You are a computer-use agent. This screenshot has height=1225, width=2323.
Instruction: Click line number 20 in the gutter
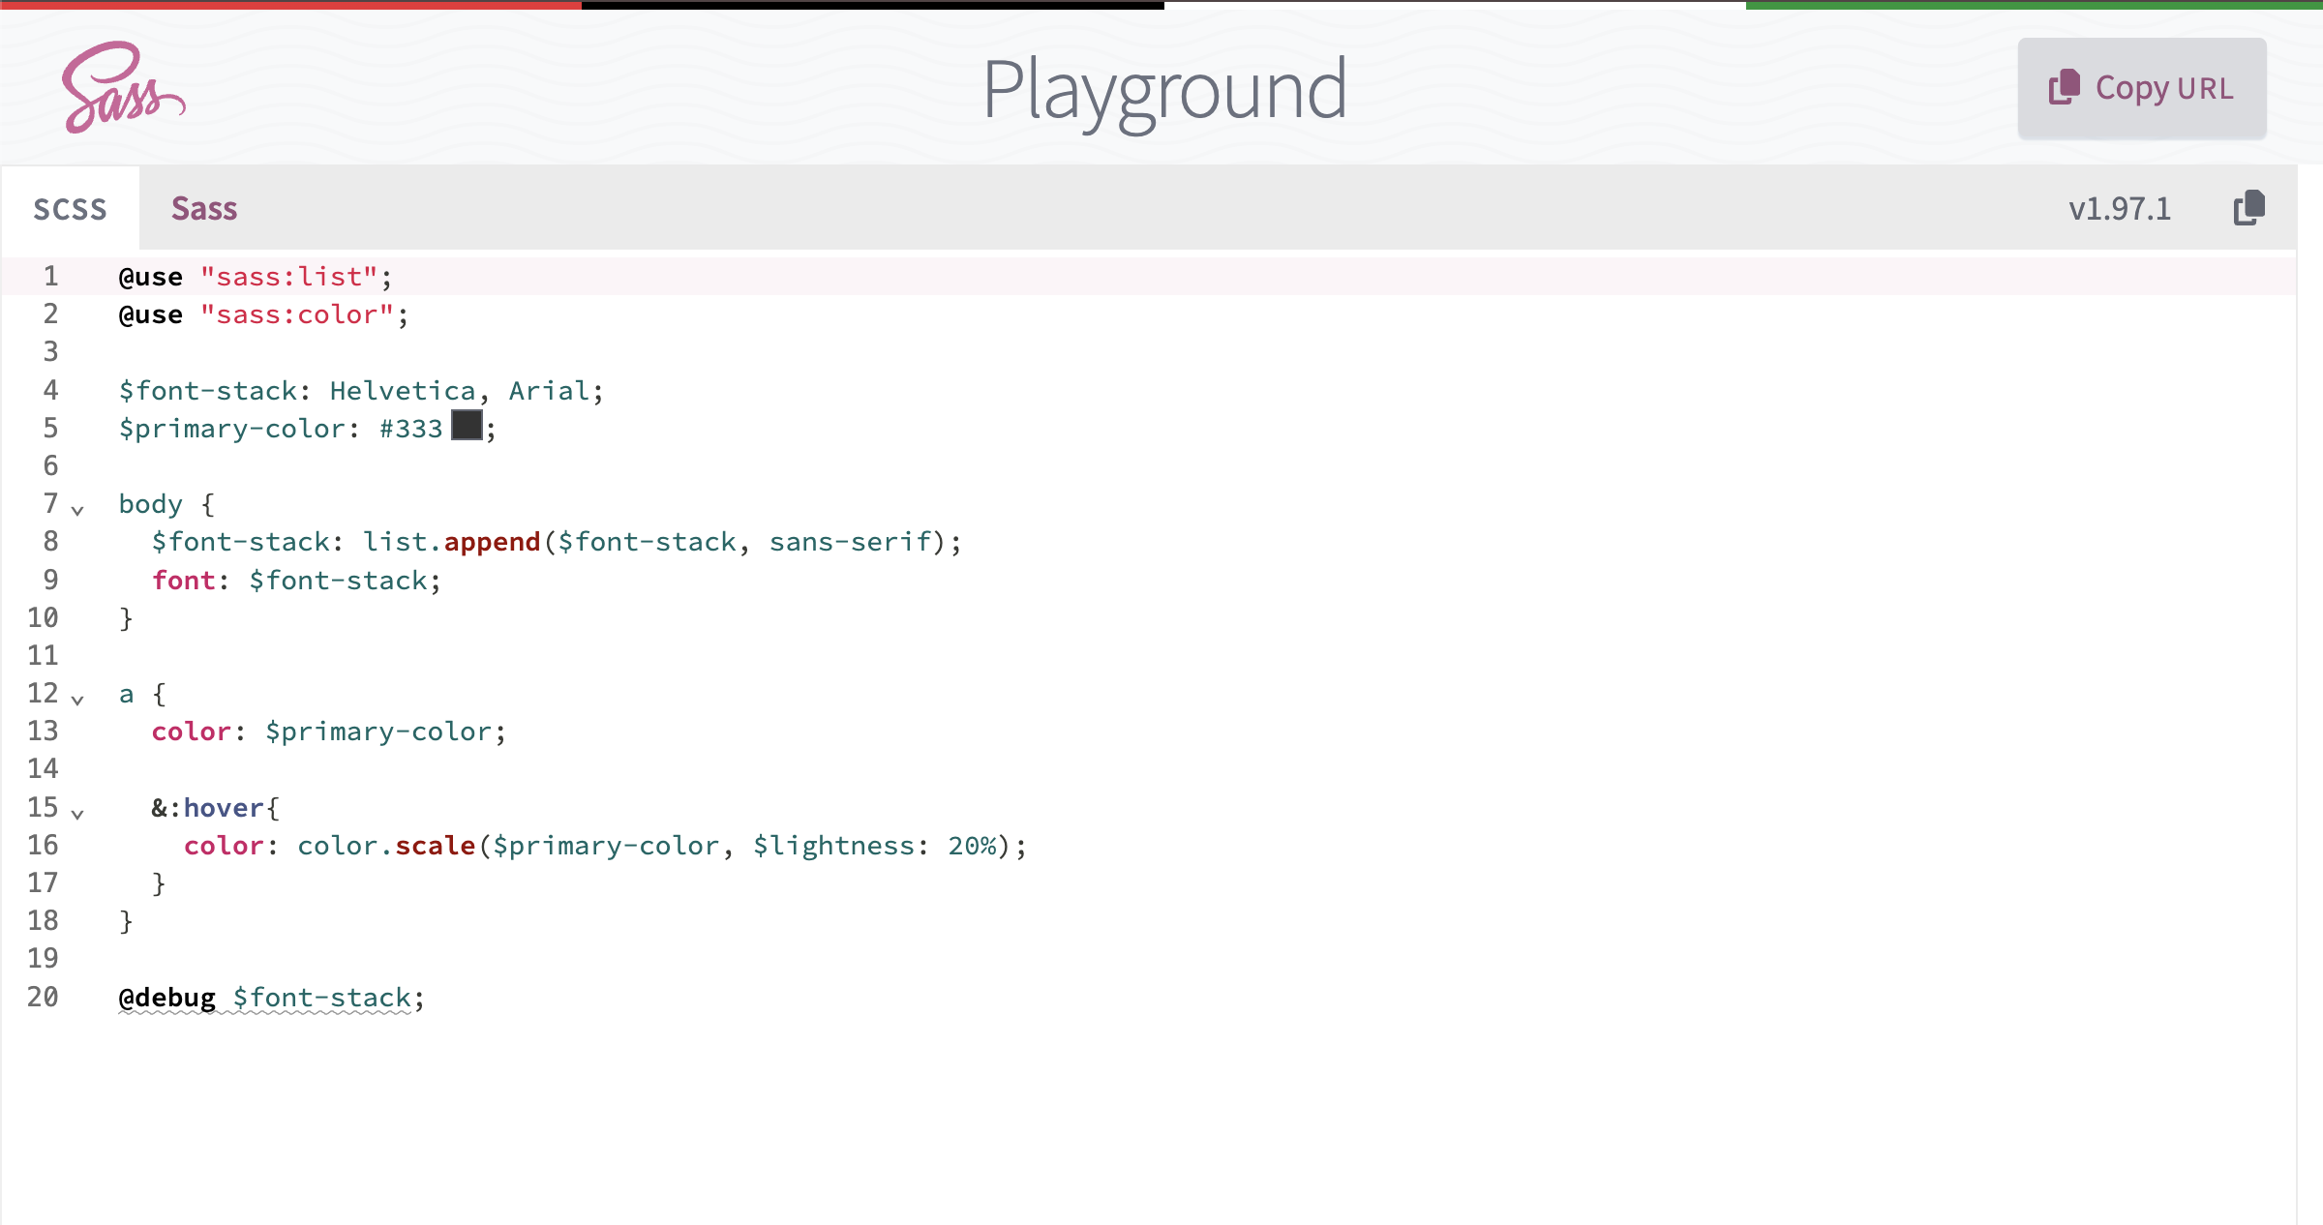[43, 997]
